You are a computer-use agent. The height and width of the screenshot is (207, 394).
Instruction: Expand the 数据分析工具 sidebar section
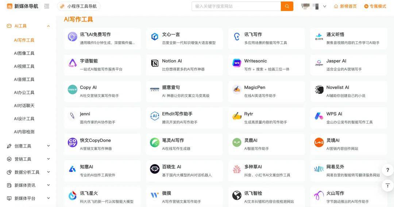click(49, 172)
